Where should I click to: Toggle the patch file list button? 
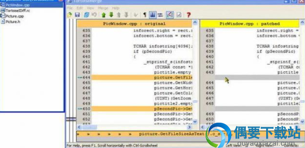tap(170, 15)
